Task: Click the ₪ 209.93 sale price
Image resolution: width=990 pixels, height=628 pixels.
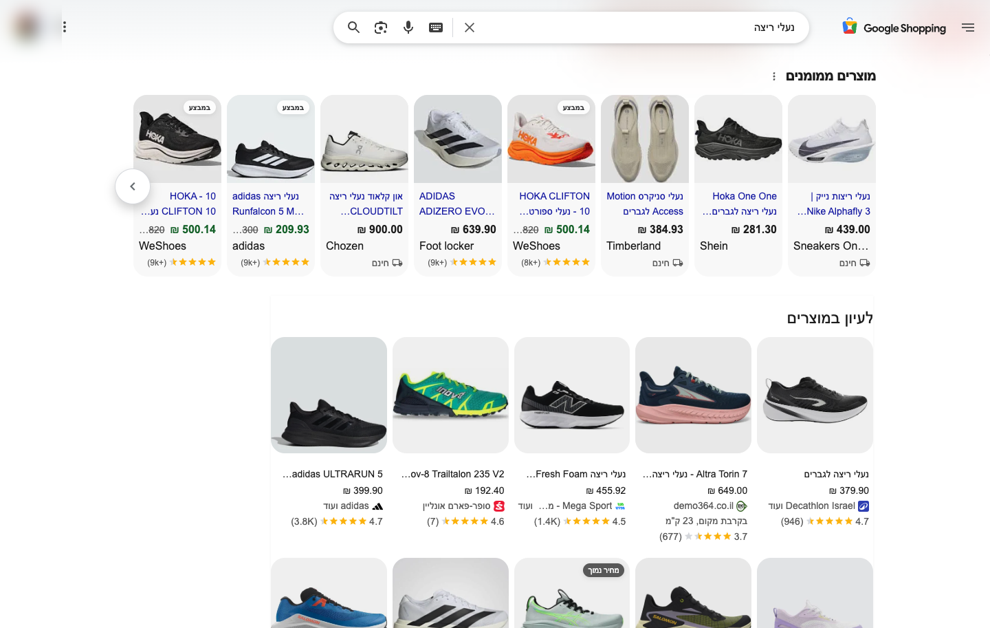Action: 287,230
